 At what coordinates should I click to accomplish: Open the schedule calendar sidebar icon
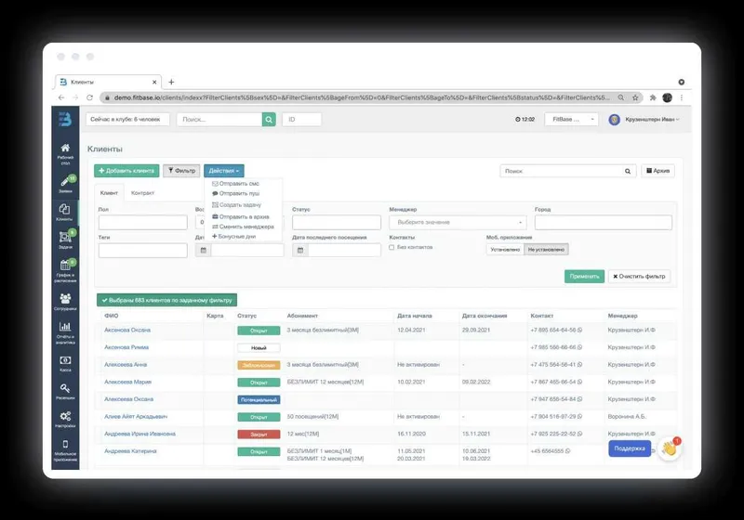pyautogui.click(x=65, y=270)
